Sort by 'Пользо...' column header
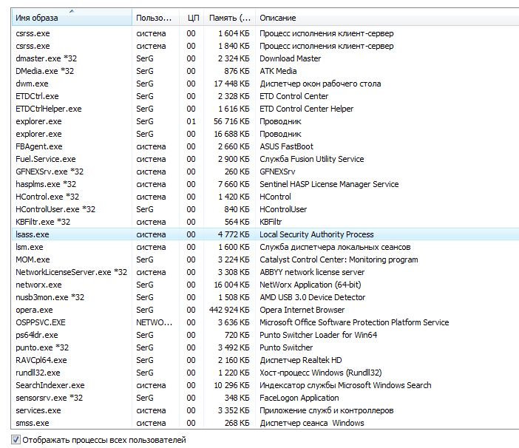 [x=155, y=18]
